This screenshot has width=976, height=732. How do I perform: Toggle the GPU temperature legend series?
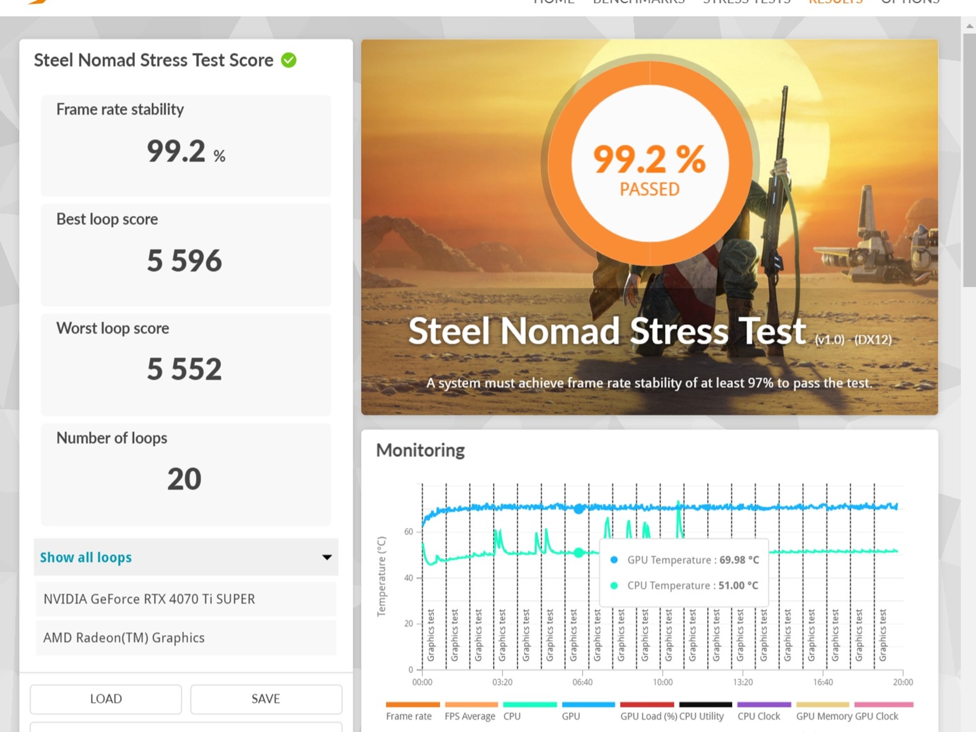588,712
